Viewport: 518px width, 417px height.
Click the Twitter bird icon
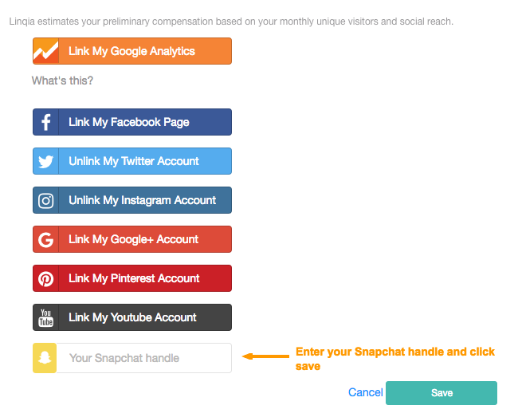pyautogui.click(x=46, y=161)
